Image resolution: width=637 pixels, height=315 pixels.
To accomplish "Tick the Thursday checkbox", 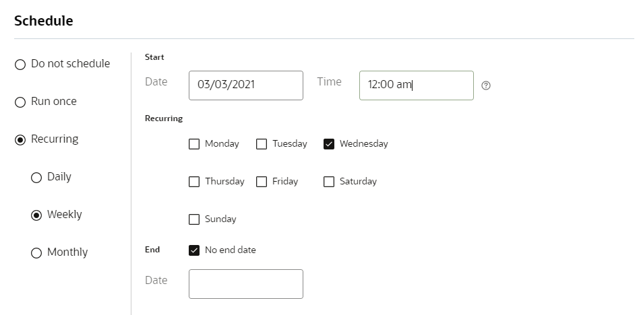I will [x=194, y=182].
